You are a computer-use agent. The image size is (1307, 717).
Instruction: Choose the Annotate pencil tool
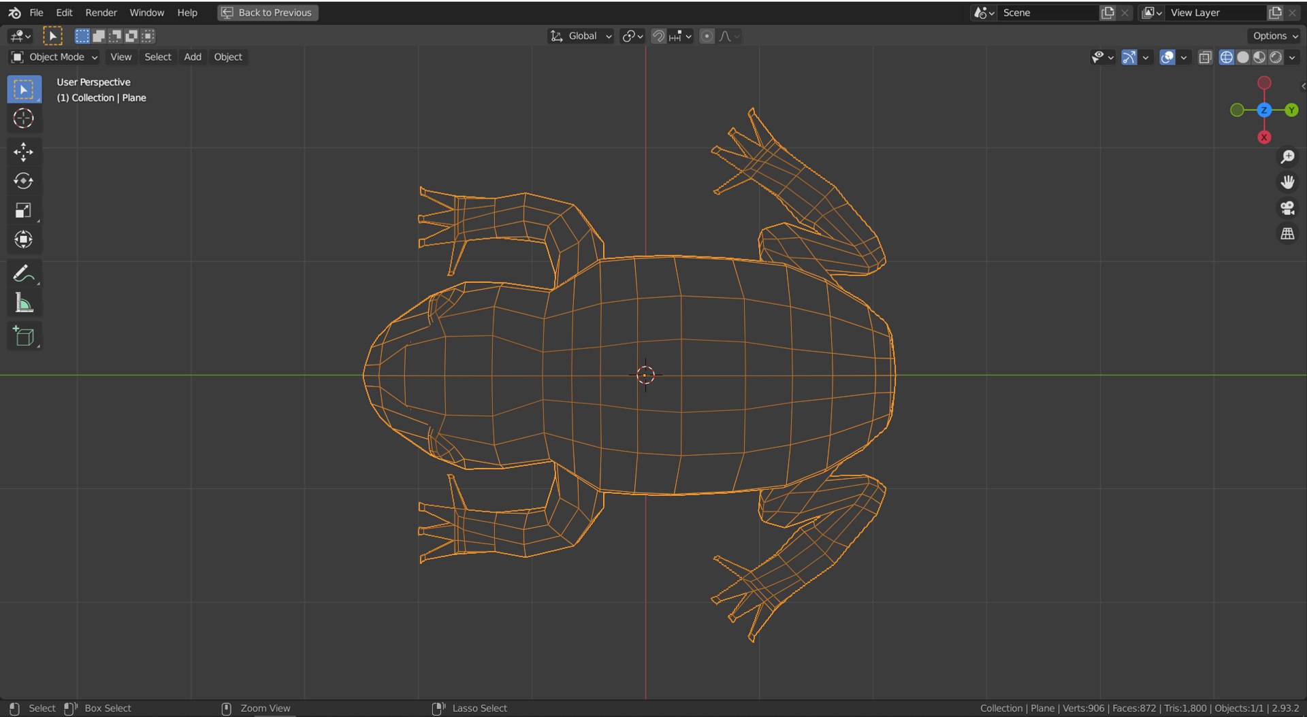pos(24,273)
